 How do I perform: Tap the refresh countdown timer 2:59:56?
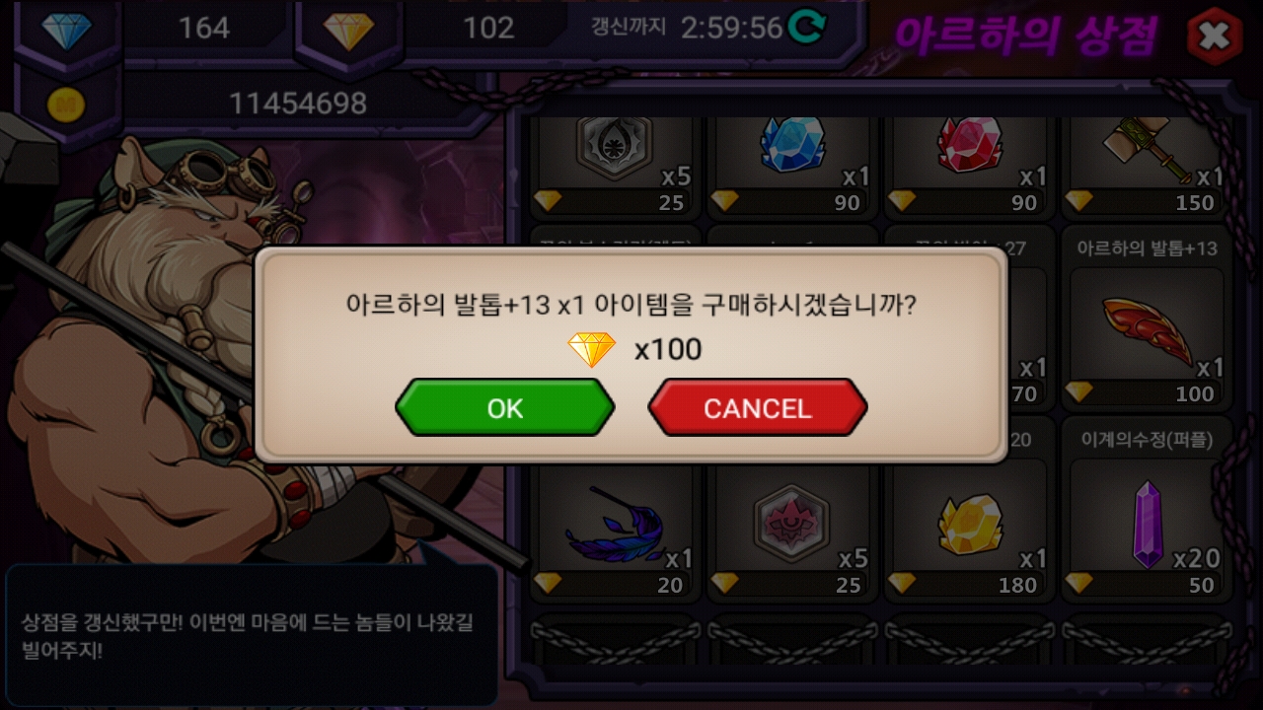point(731,28)
